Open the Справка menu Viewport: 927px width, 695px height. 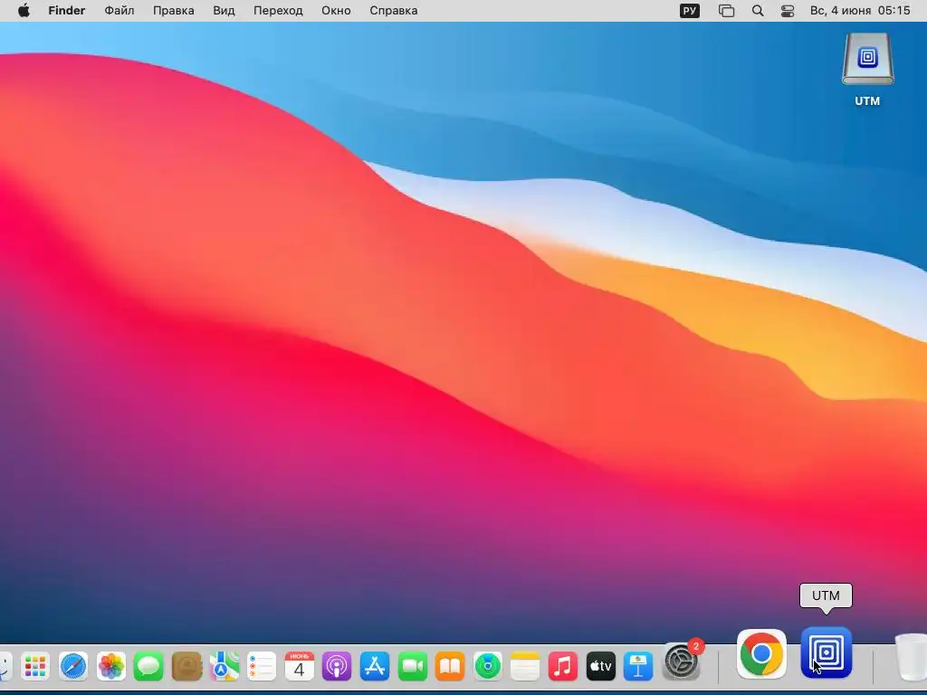pyautogui.click(x=393, y=11)
